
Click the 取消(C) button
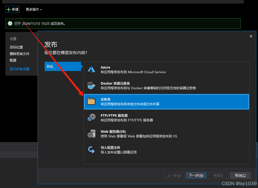click(240, 175)
